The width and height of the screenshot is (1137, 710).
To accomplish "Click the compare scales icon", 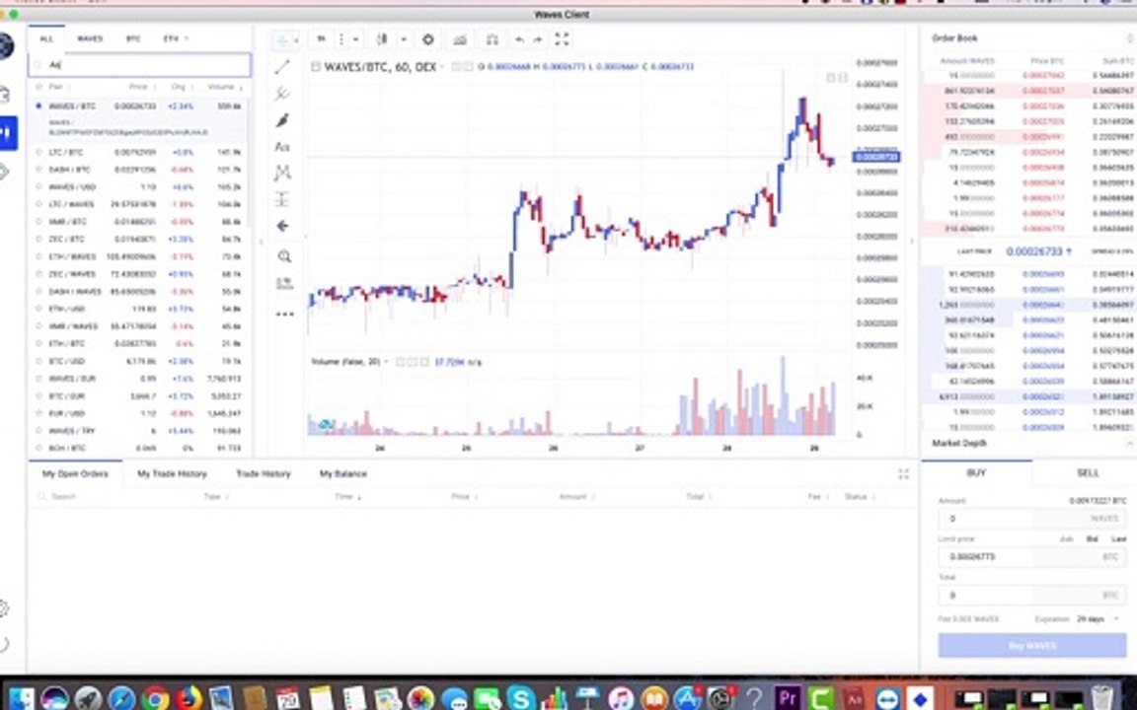I will pyautogui.click(x=493, y=39).
